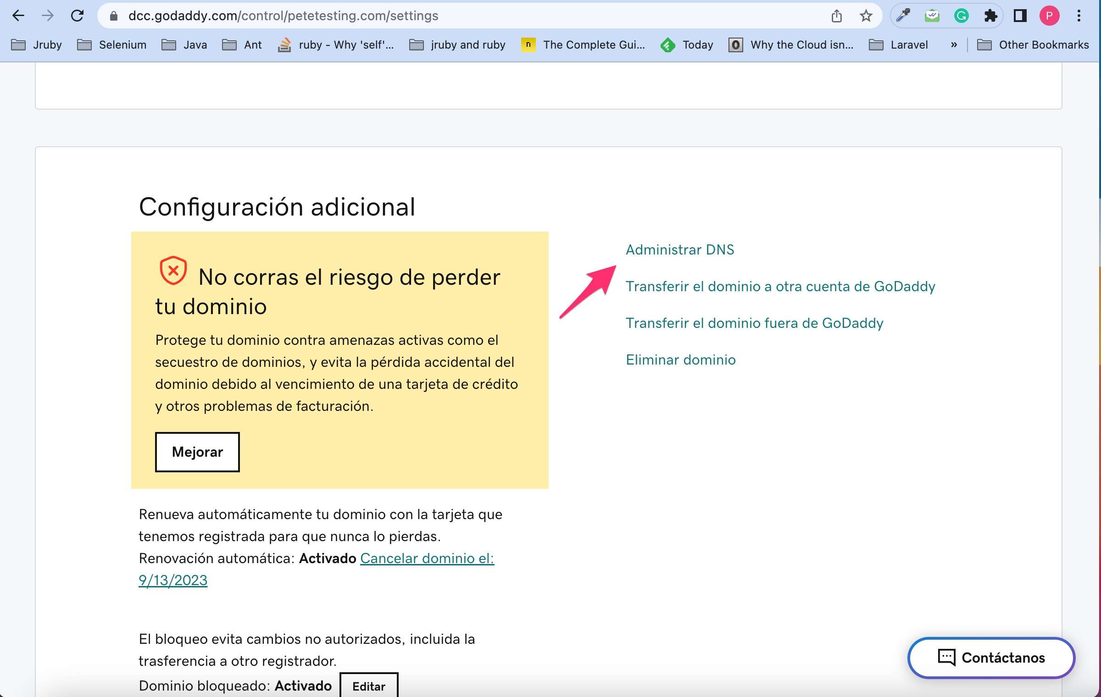The image size is (1101, 697).
Task: Reload the current page
Action: (x=77, y=16)
